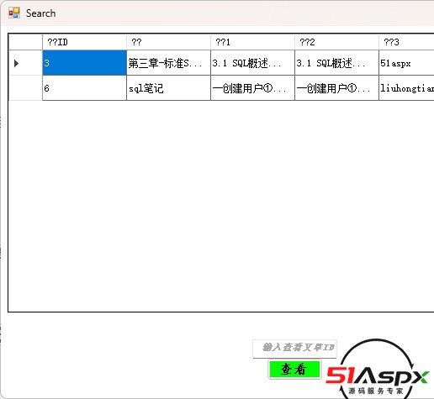The image size is (434, 399).
Task: Select the liuhongtian cell
Action: (406, 88)
